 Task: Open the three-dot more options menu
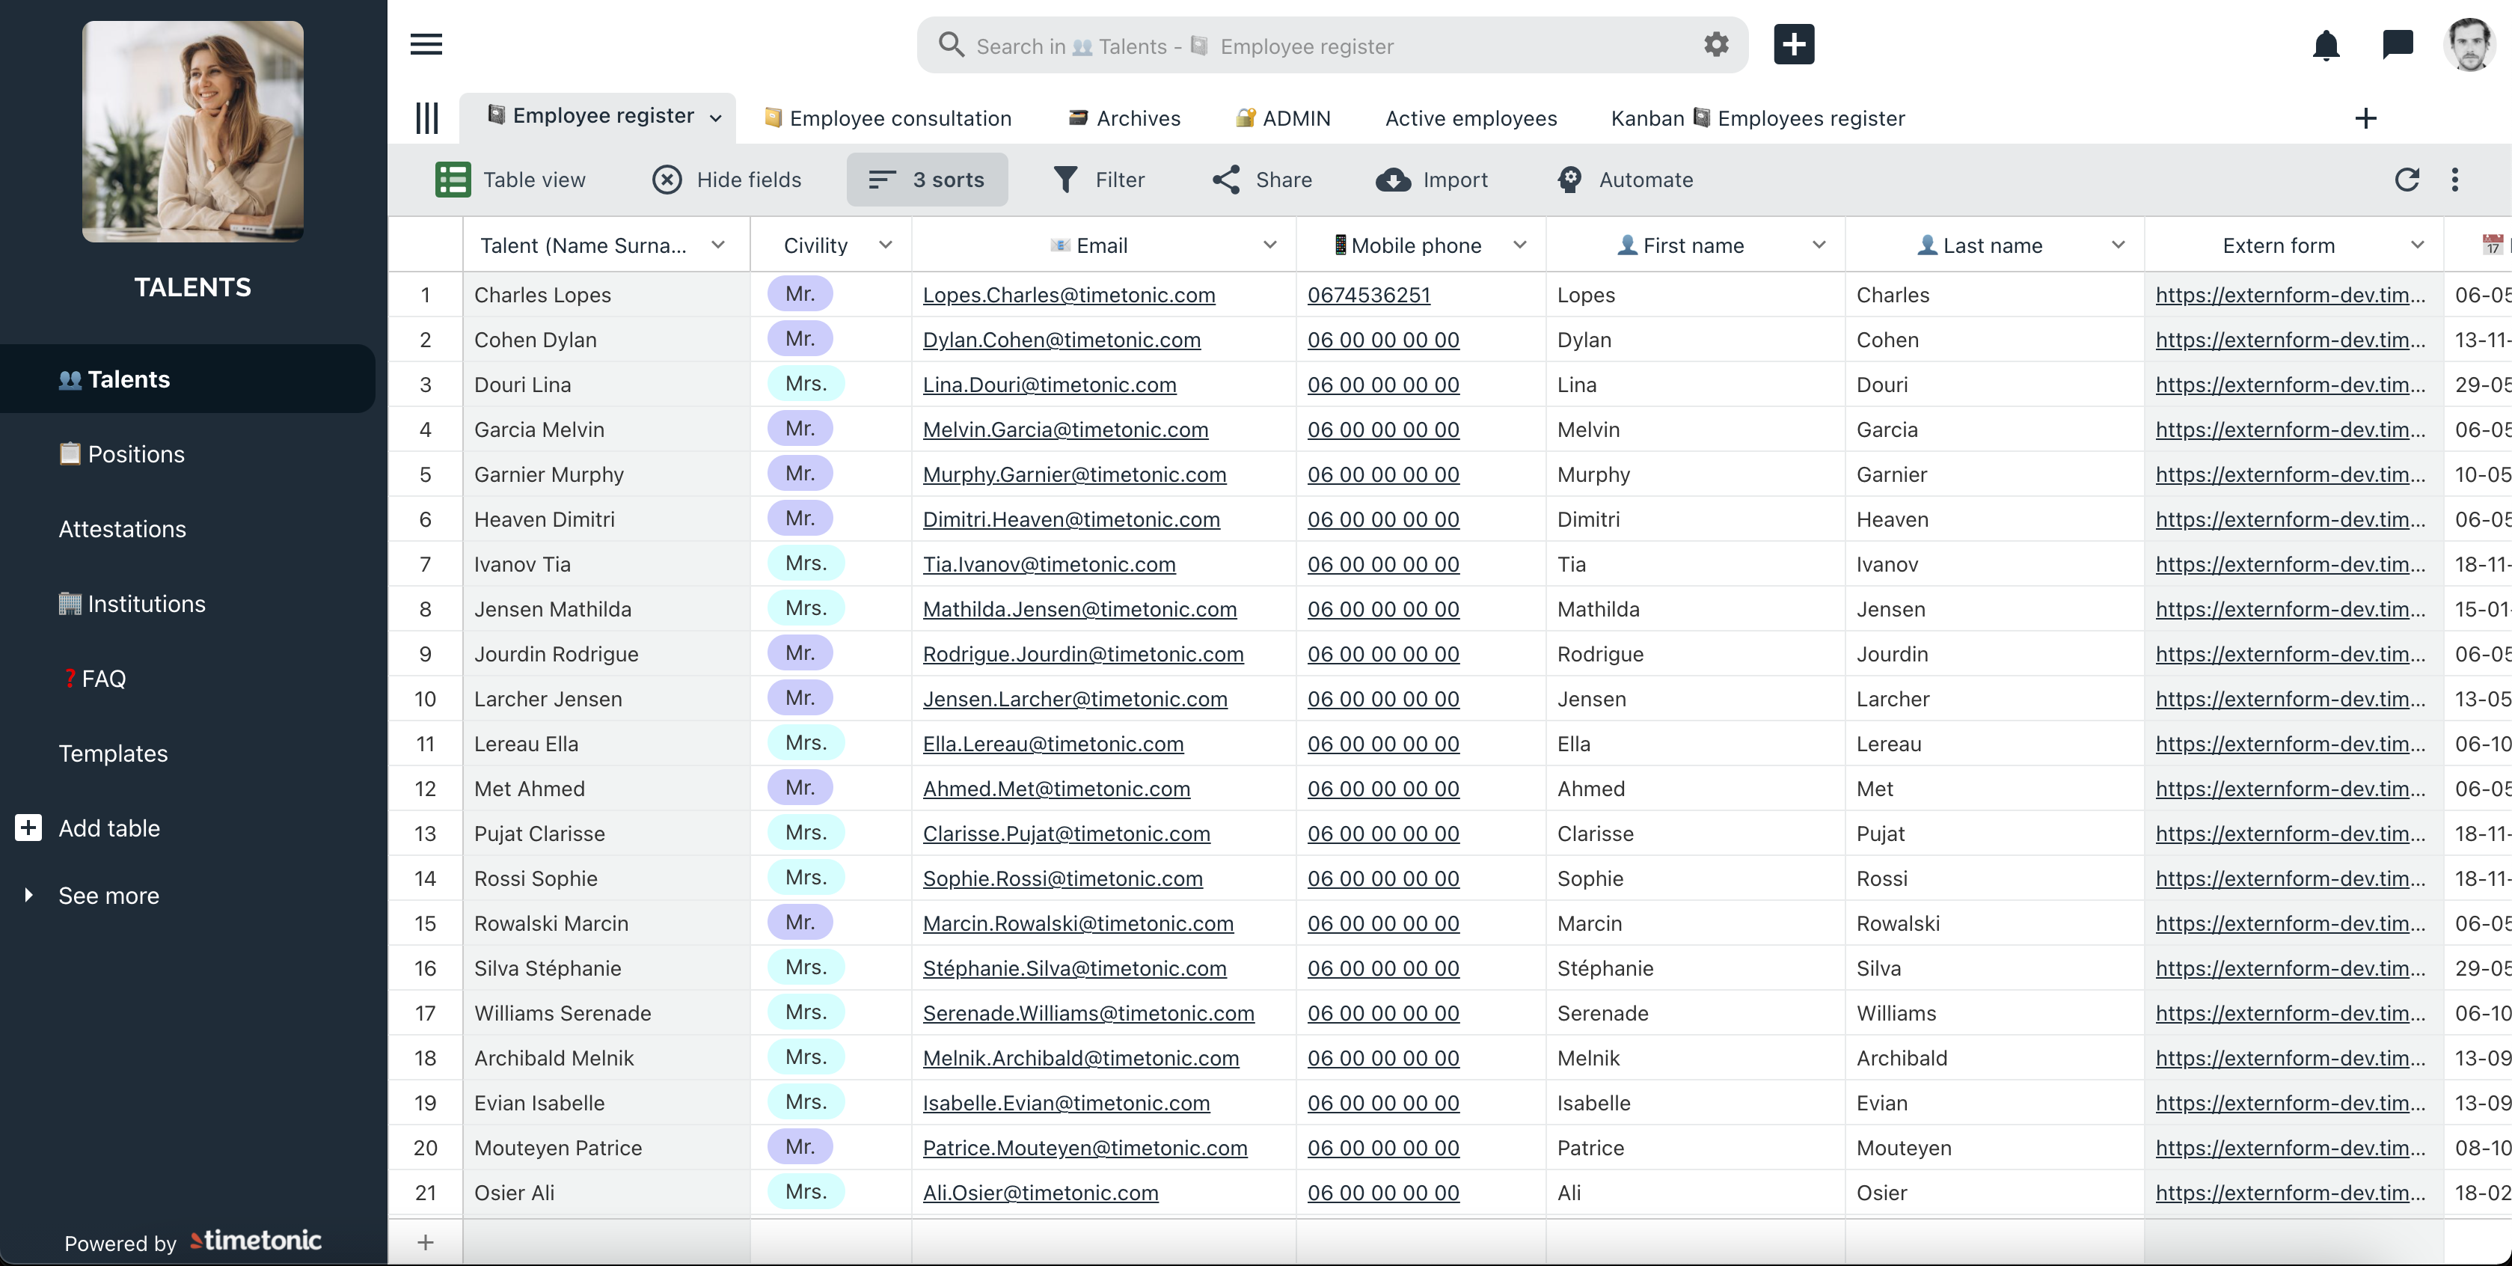pos(2454,180)
